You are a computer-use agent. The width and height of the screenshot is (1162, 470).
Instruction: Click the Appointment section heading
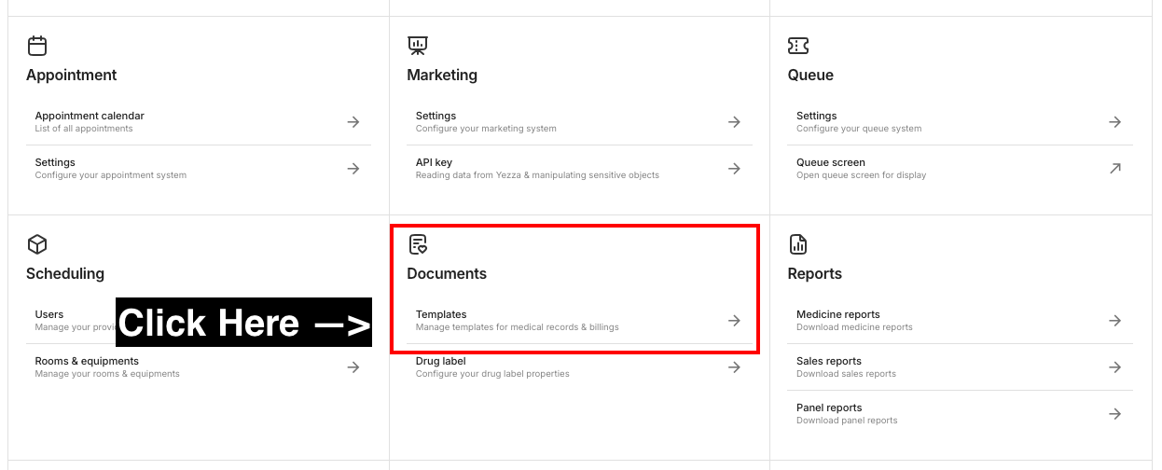coord(72,76)
